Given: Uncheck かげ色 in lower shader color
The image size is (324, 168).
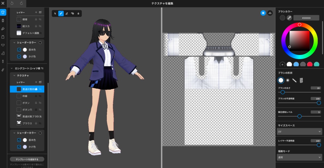Looking at the screenshot, I should tap(19, 147).
